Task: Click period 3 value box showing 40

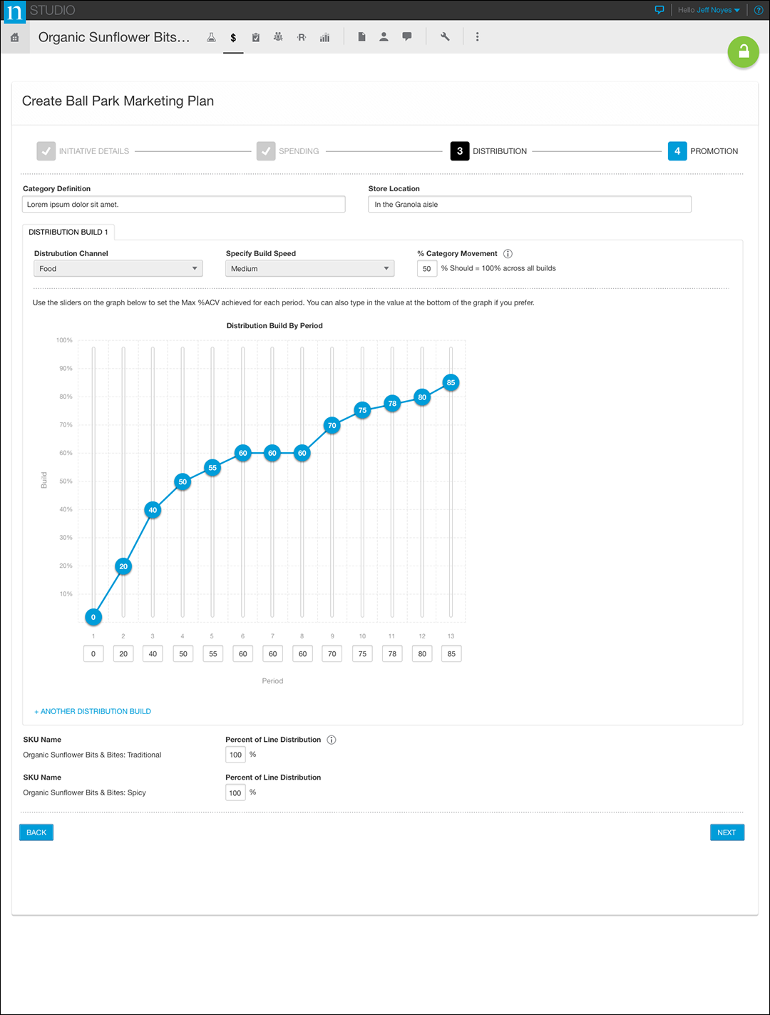Action: pyautogui.click(x=153, y=654)
